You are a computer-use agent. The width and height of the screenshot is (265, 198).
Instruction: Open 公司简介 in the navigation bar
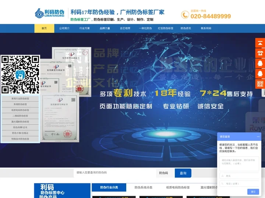coord(64,28)
